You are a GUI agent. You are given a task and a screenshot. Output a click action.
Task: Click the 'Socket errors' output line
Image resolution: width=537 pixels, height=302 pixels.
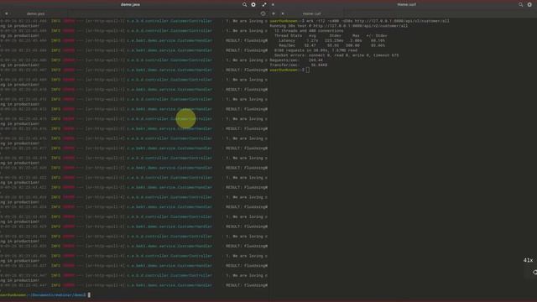tap(336, 55)
